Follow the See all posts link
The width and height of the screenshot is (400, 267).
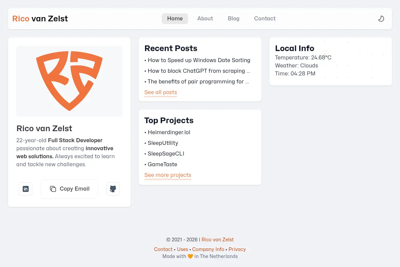[161, 92]
